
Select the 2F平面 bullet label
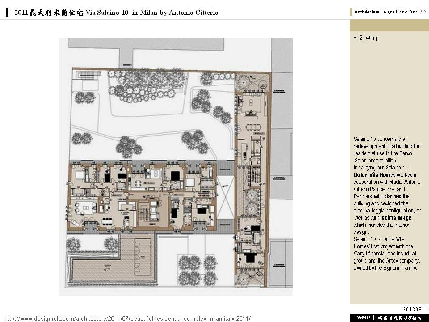point(368,38)
